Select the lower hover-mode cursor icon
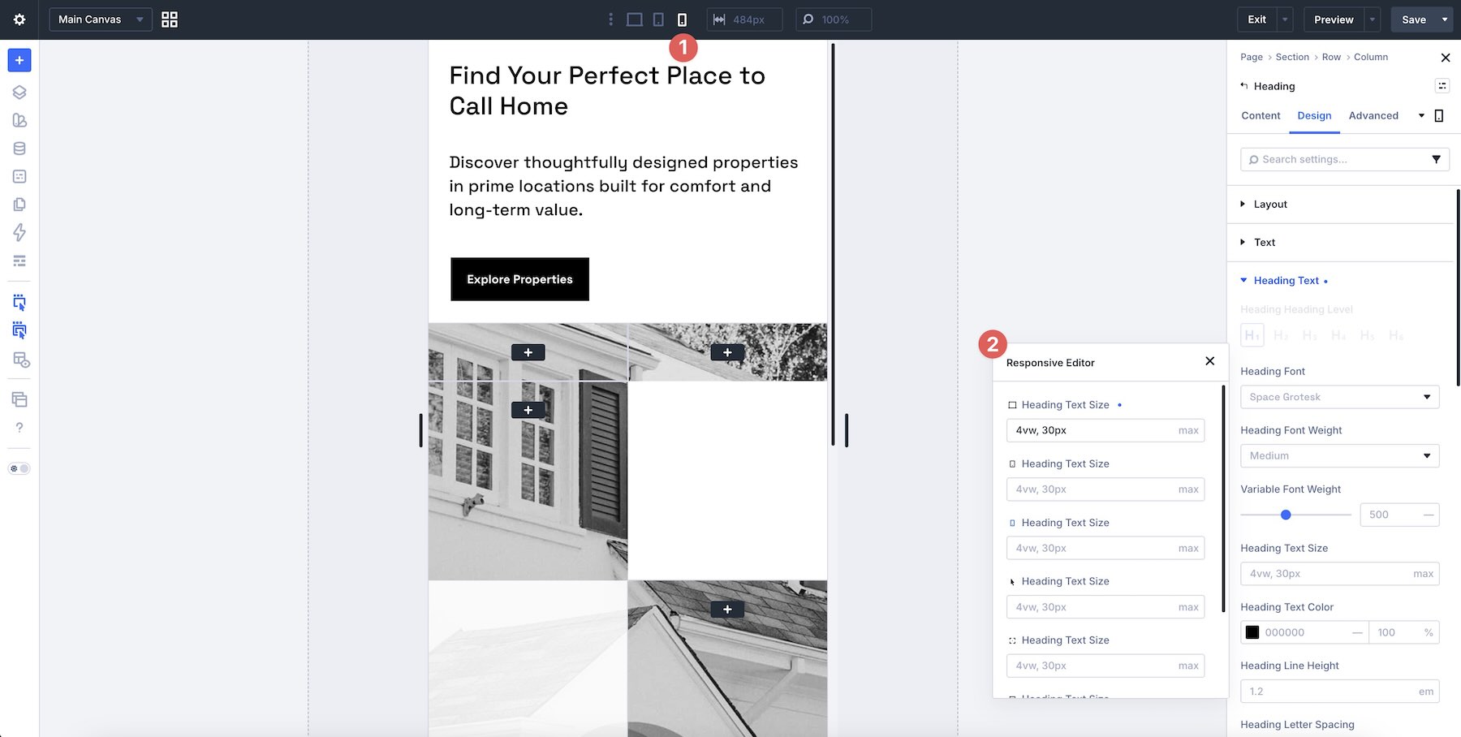 pos(19,330)
